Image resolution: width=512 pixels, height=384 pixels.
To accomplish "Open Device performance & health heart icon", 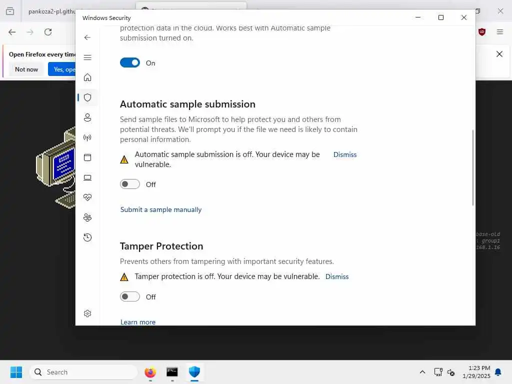I will (87, 197).
